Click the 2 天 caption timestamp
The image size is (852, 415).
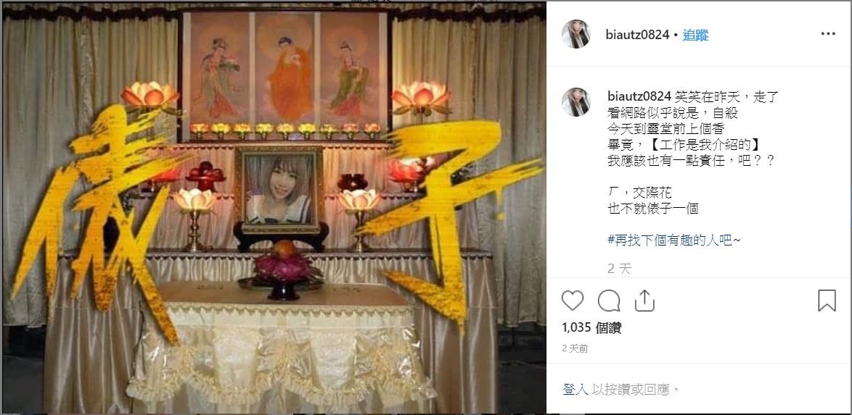click(x=620, y=269)
